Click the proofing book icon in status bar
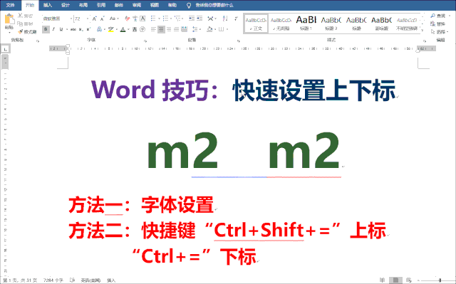The width and height of the screenshot is (456, 284). click(73, 280)
